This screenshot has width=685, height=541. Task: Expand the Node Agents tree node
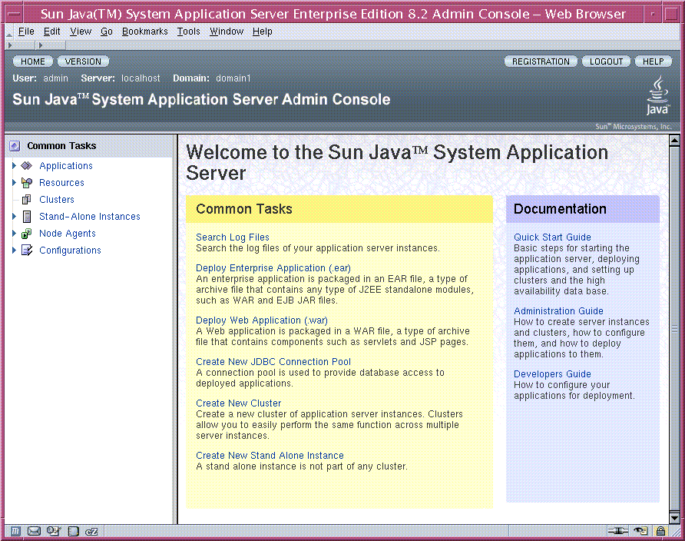(14, 234)
